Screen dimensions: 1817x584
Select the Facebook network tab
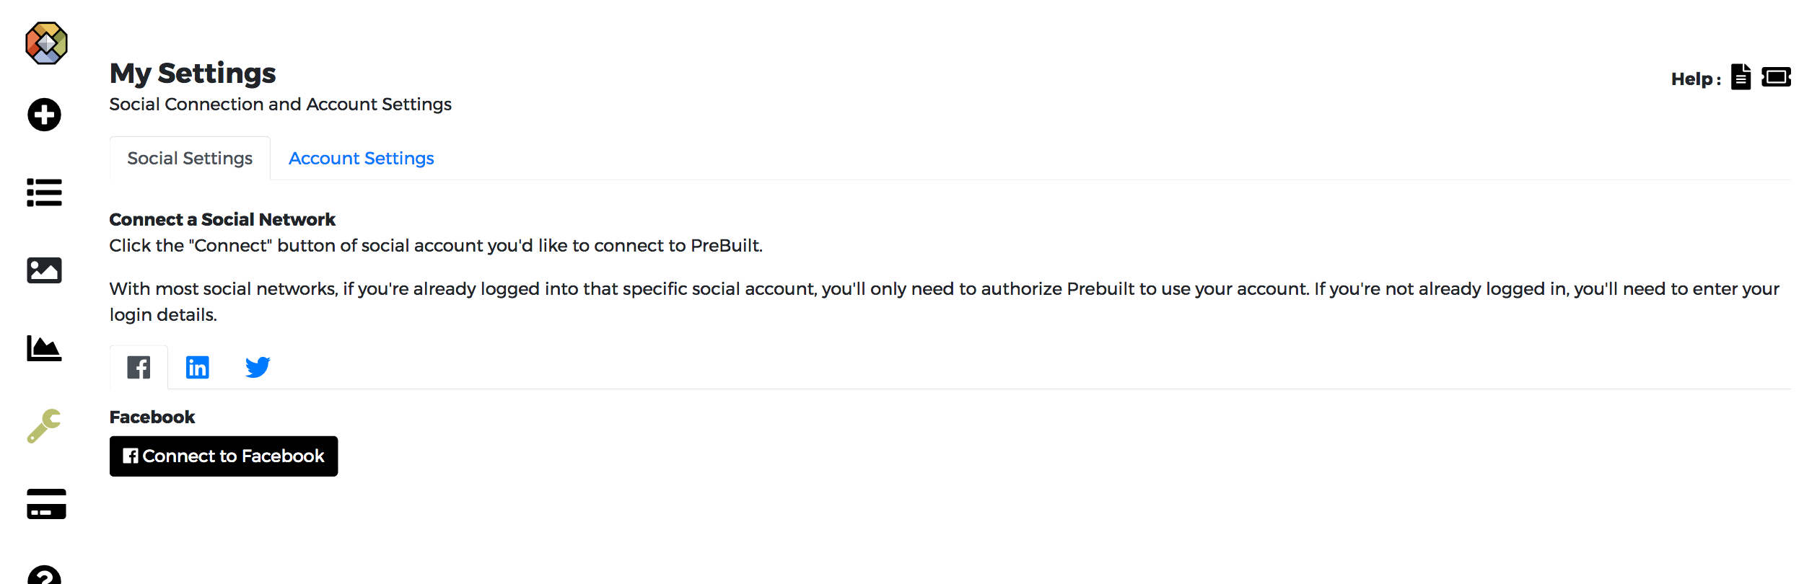[x=139, y=368]
